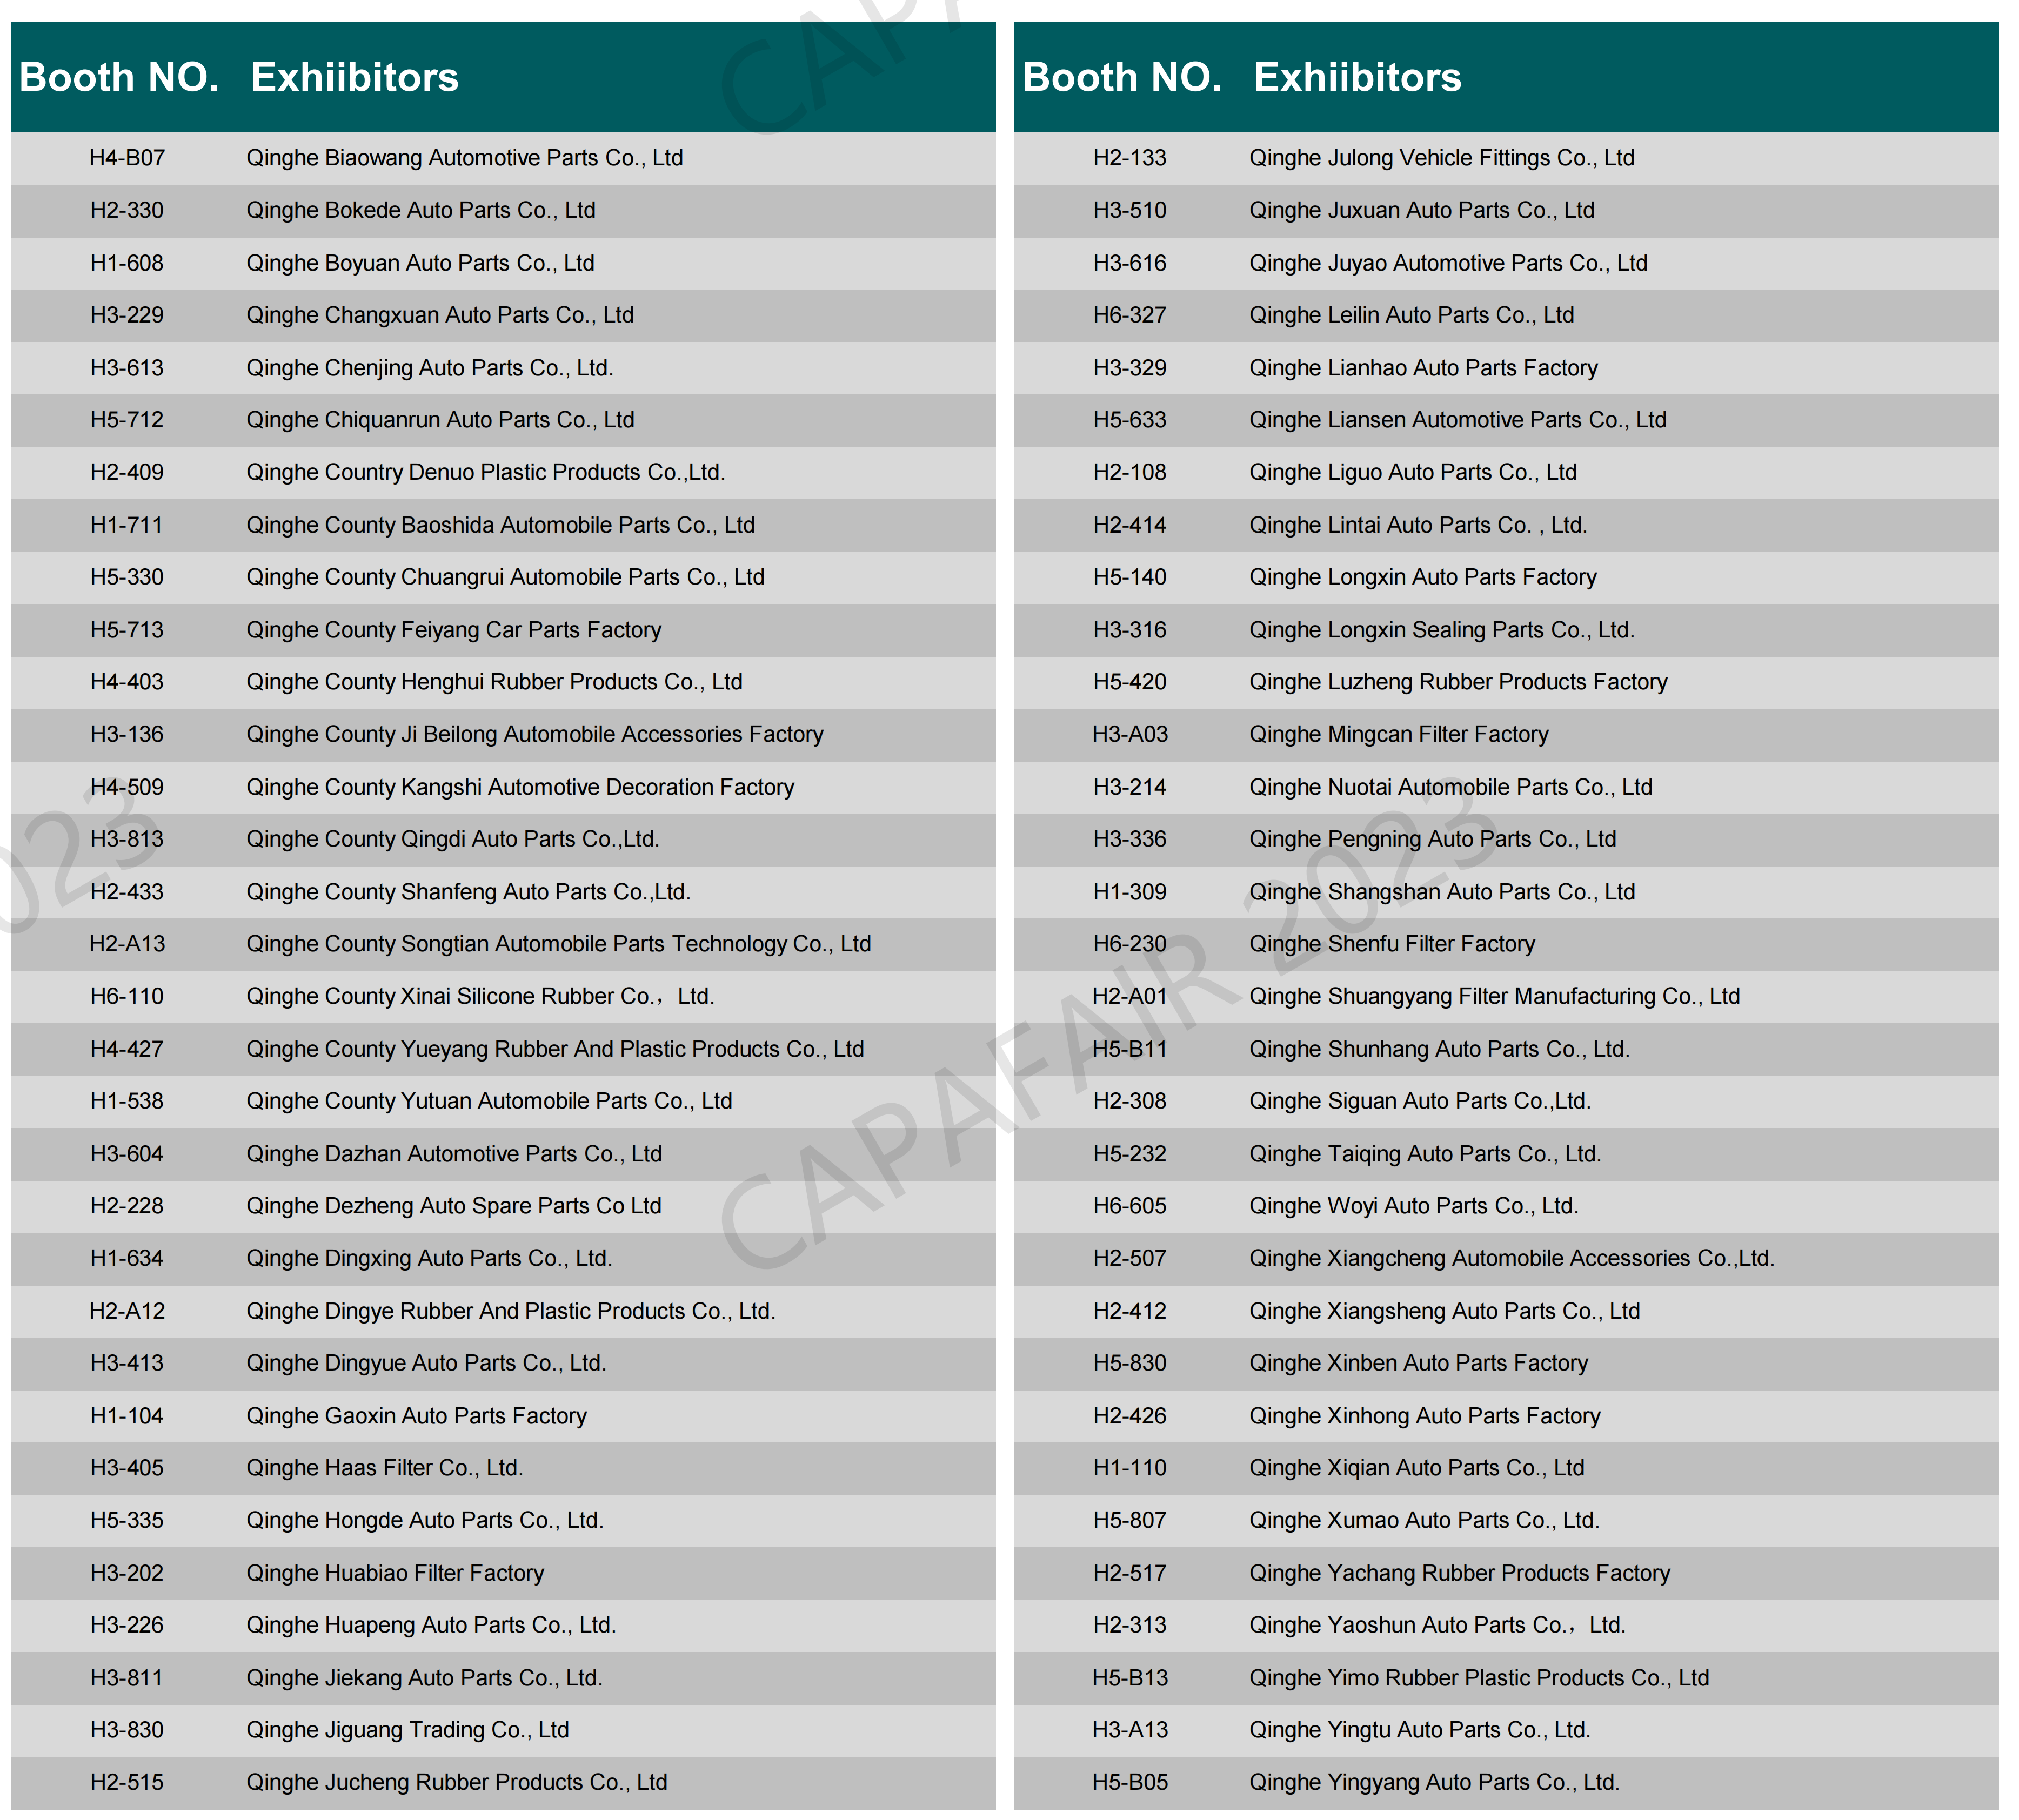Select booth H5-712

click(127, 420)
